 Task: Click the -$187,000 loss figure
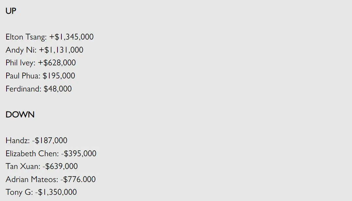(50, 141)
